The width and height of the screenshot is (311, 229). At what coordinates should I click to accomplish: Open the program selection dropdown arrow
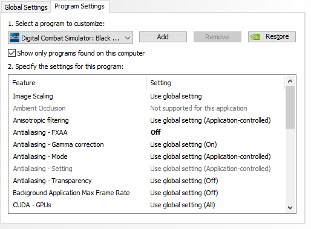click(x=128, y=37)
